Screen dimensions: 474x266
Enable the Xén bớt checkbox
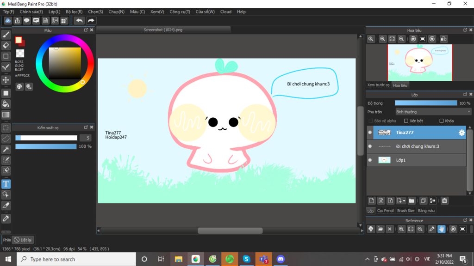click(406, 121)
